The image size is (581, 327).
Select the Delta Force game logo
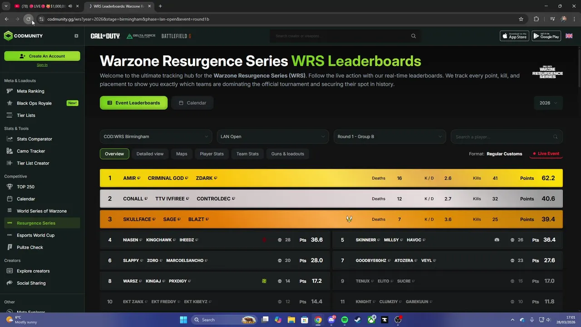click(x=141, y=36)
